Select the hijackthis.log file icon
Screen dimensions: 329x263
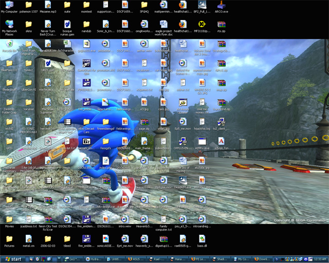click(x=202, y=124)
